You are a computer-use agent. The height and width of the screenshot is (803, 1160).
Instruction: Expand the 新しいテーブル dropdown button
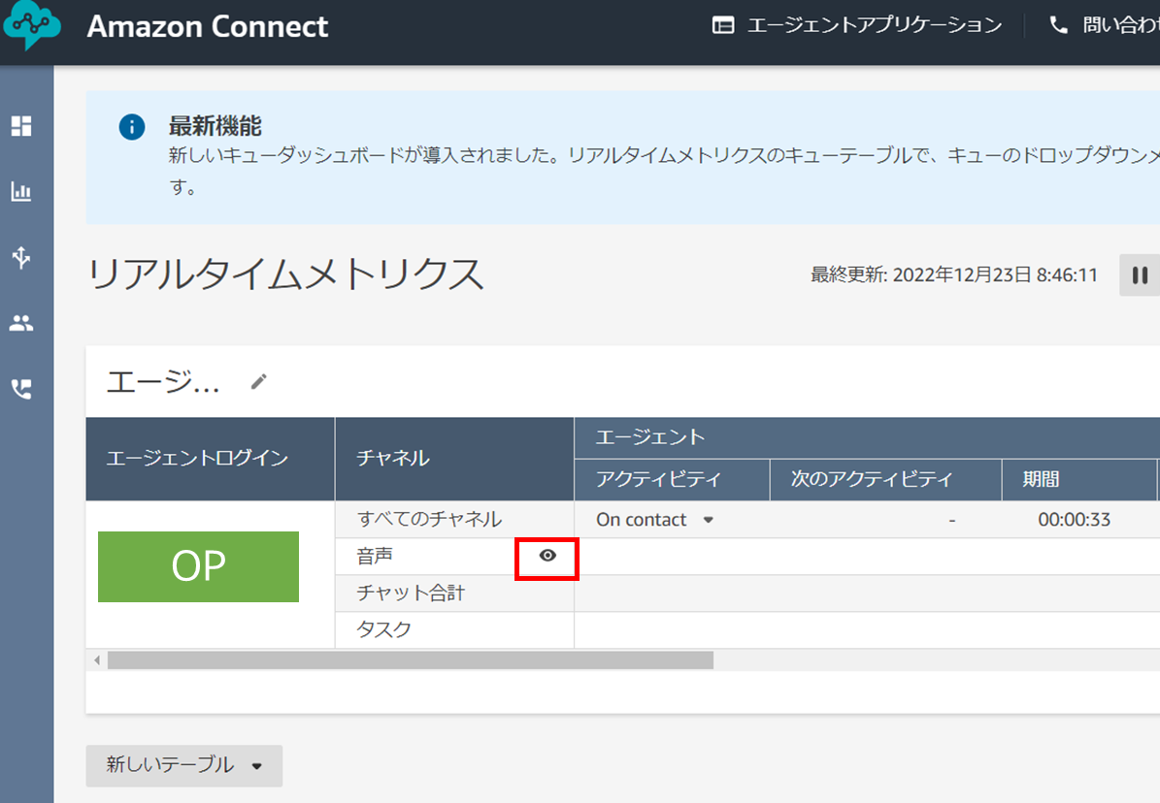pyautogui.click(x=184, y=765)
